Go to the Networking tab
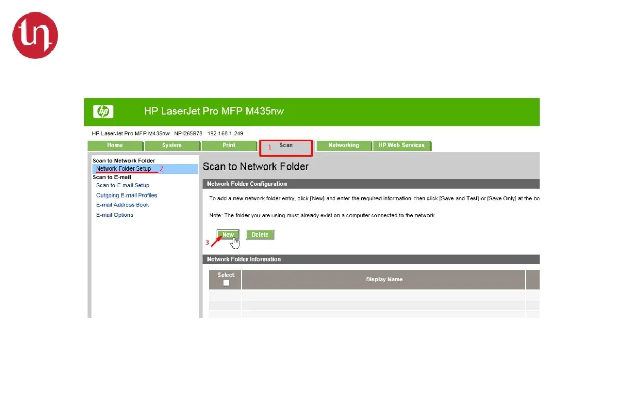The height and width of the screenshot is (416, 624). pyautogui.click(x=344, y=146)
